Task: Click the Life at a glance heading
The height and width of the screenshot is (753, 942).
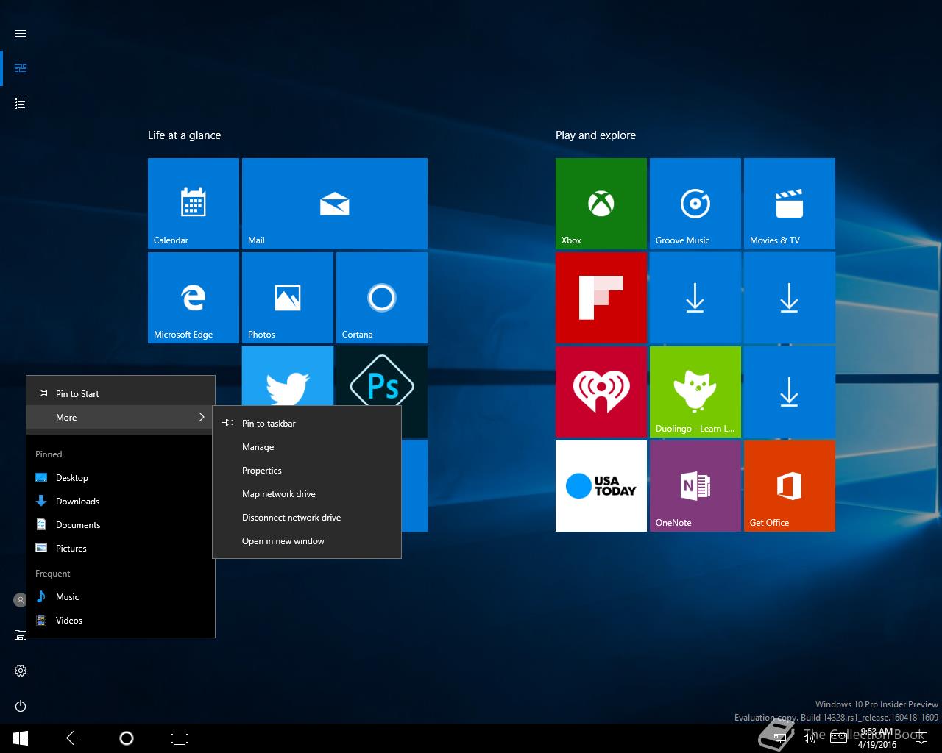Action: click(184, 135)
